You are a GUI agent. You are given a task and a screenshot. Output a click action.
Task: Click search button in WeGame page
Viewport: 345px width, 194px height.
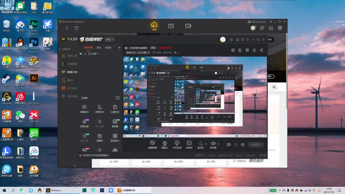(274, 87)
